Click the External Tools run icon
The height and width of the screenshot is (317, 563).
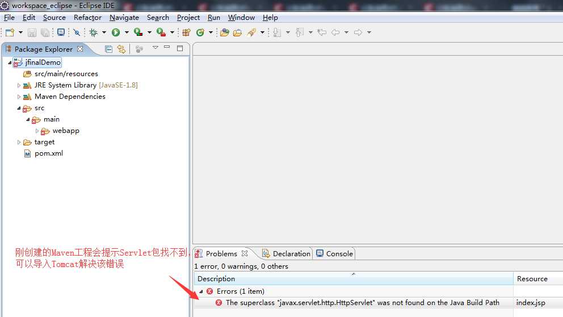(161, 32)
